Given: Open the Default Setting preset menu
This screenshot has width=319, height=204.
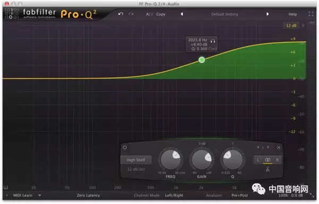Looking at the screenshot, I should tap(224, 14).
